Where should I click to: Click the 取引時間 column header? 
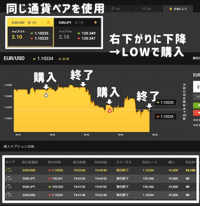tap(79, 162)
